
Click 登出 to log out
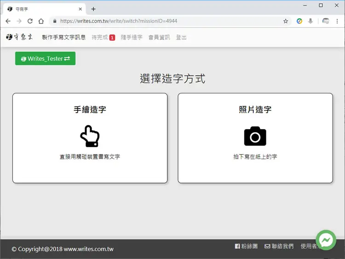click(181, 37)
